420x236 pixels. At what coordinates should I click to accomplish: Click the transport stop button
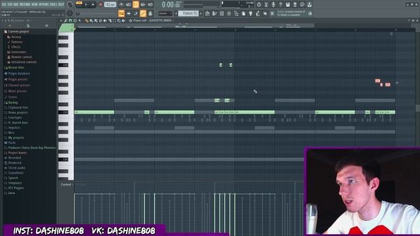[93, 5]
